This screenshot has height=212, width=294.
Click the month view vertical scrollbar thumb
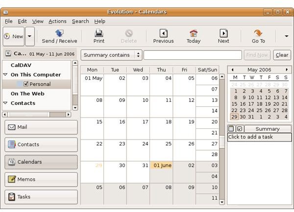point(222,142)
